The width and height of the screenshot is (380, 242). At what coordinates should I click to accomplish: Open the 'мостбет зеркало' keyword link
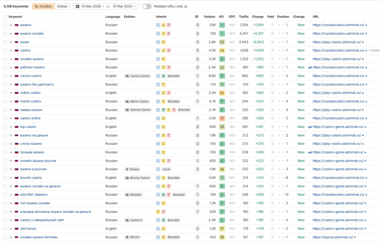[34, 195]
